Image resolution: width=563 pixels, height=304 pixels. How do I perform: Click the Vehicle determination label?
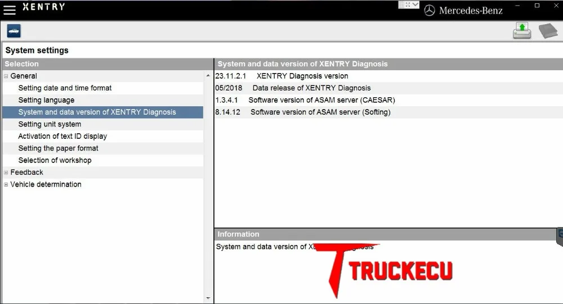46,184
